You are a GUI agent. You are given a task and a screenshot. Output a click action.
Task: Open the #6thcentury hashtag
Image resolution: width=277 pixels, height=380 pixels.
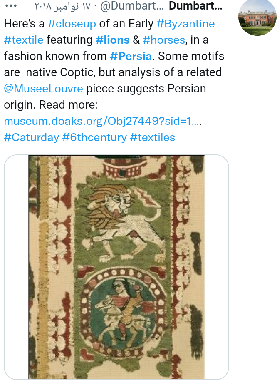94,137
